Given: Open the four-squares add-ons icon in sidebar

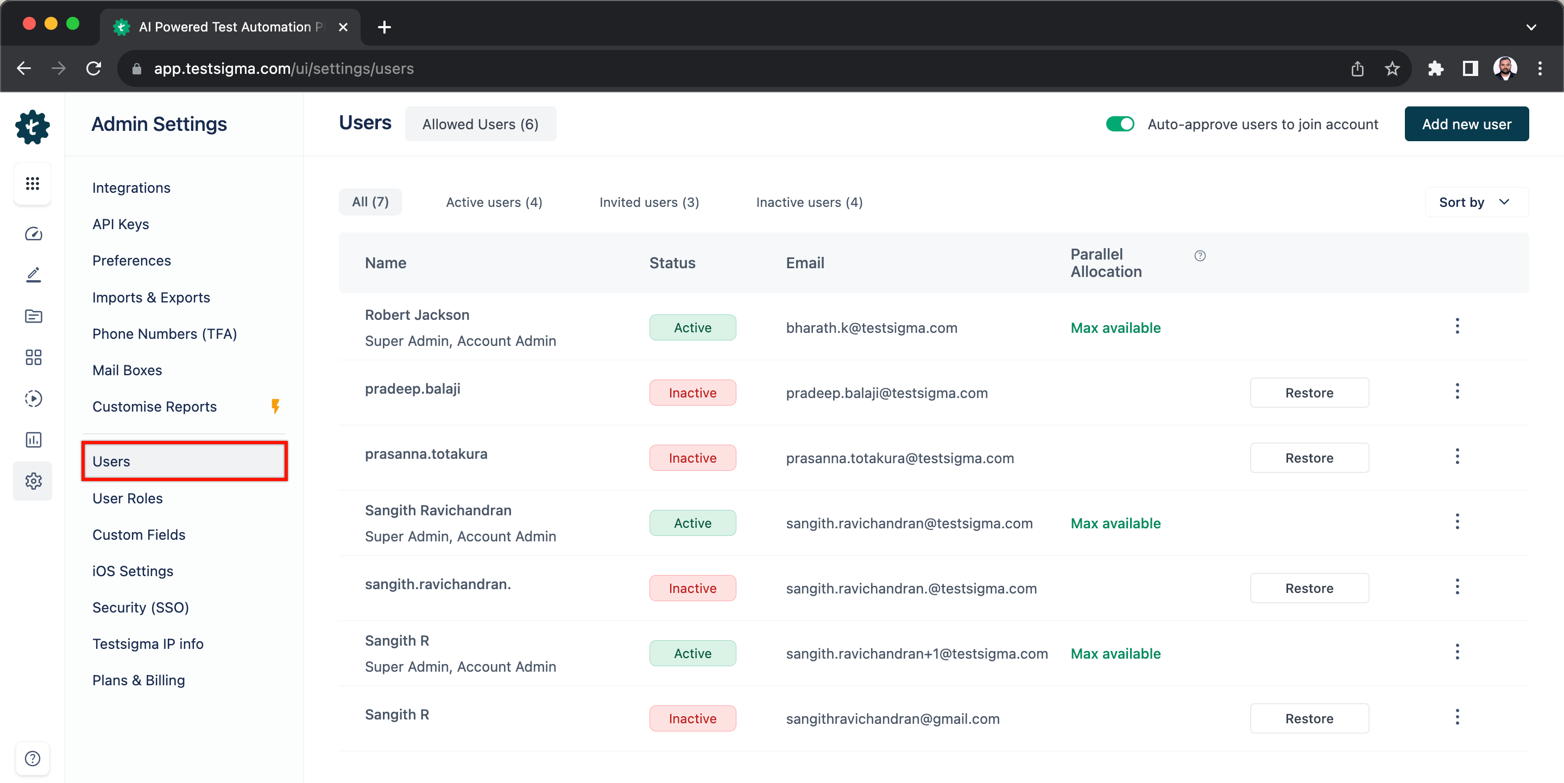Looking at the screenshot, I should [x=33, y=357].
